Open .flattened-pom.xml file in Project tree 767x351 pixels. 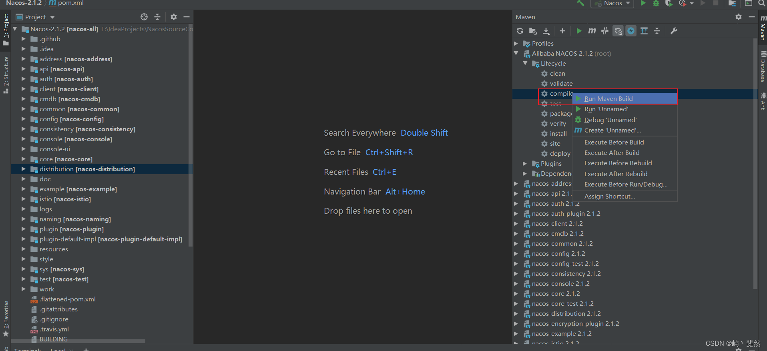coord(63,299)
